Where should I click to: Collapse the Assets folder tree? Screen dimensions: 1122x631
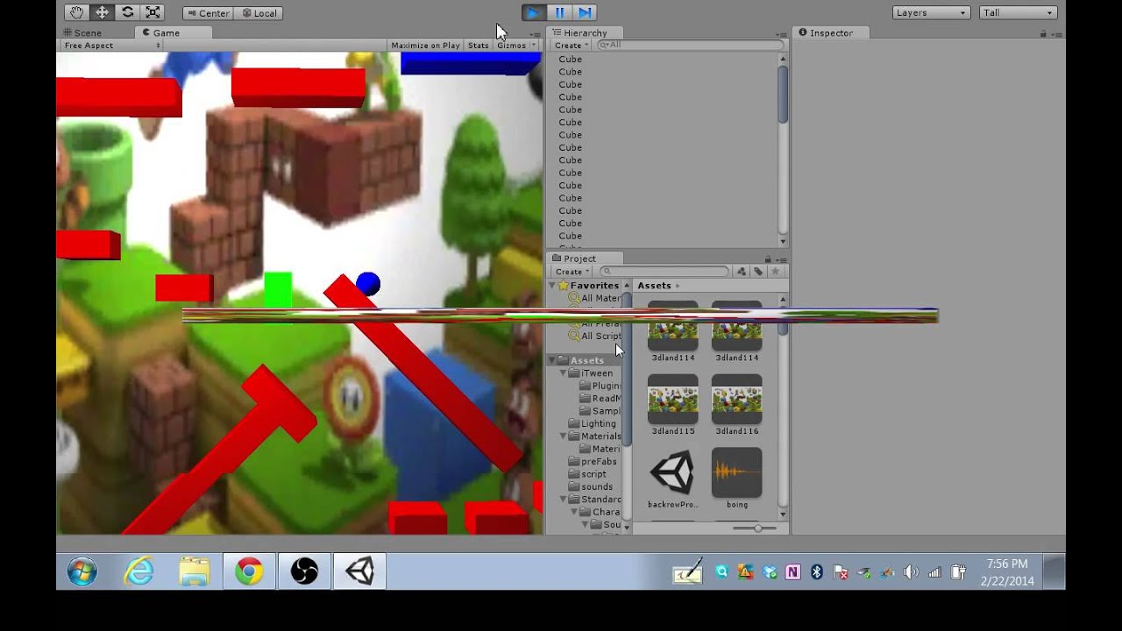553,360
